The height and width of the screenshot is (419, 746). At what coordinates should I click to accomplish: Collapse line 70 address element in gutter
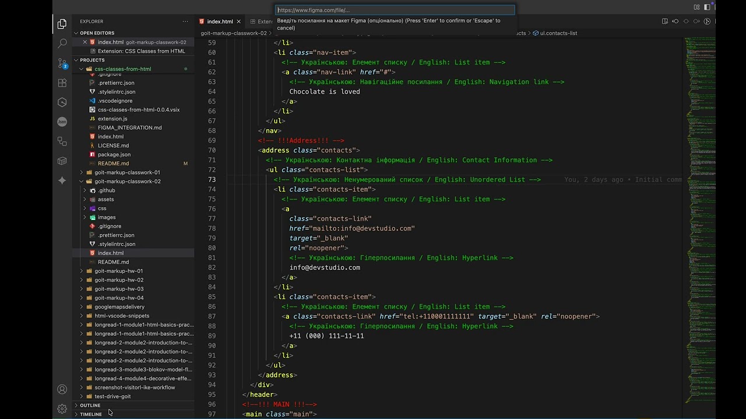[x=223, y=150]
